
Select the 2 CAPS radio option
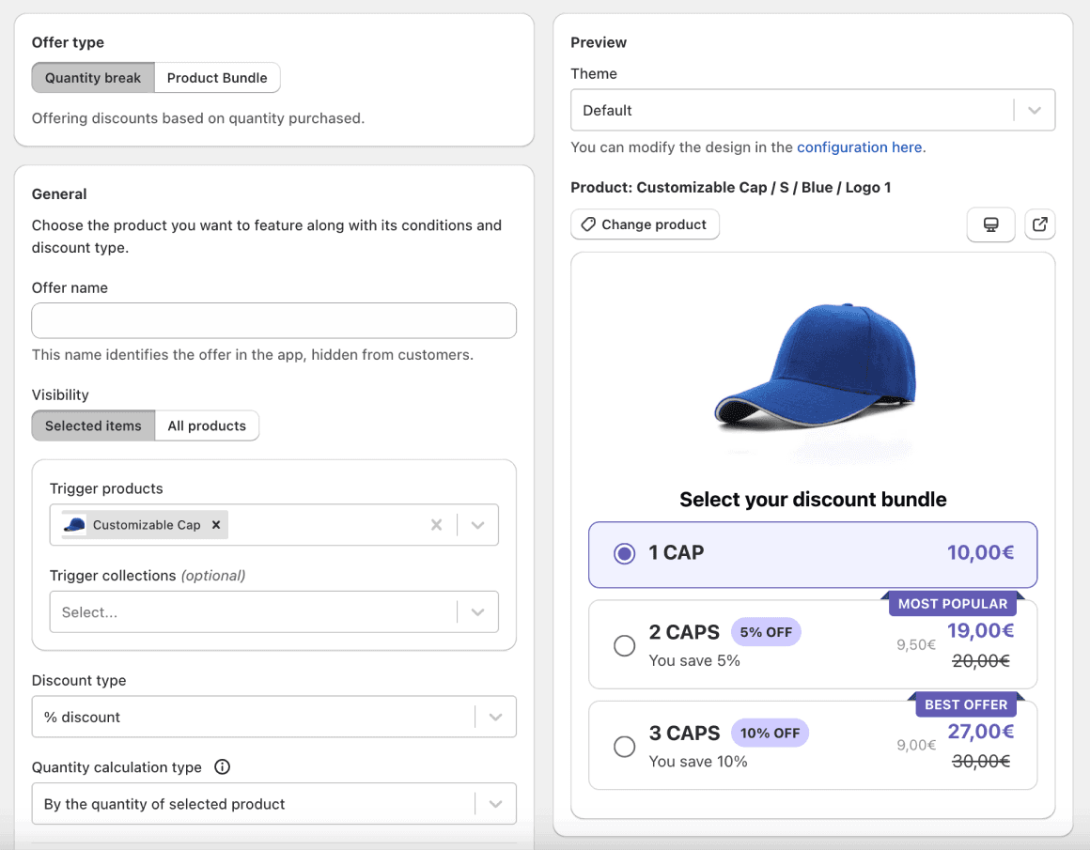(x=624, y=645)
